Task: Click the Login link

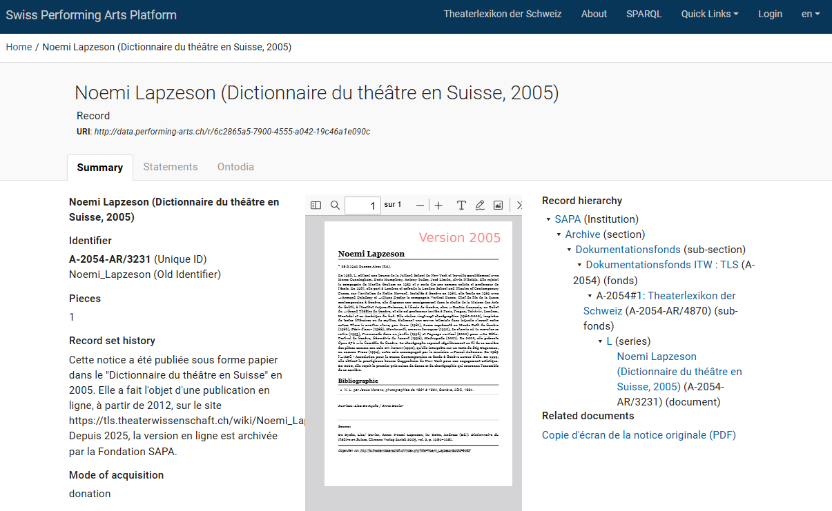Action: (770, 14)
